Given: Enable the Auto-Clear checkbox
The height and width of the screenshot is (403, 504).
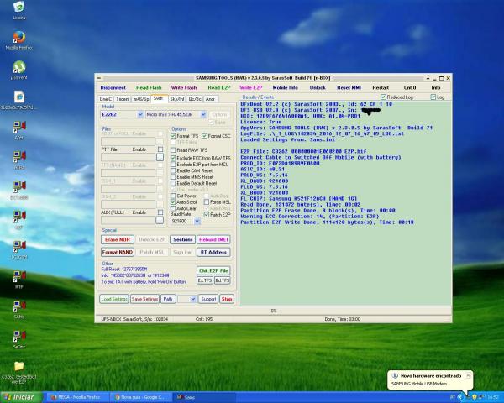Looking at the screenshot, I should coord(173,208).
